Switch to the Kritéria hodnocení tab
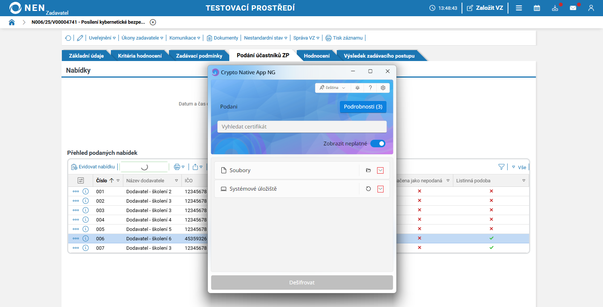 (140, 56)
